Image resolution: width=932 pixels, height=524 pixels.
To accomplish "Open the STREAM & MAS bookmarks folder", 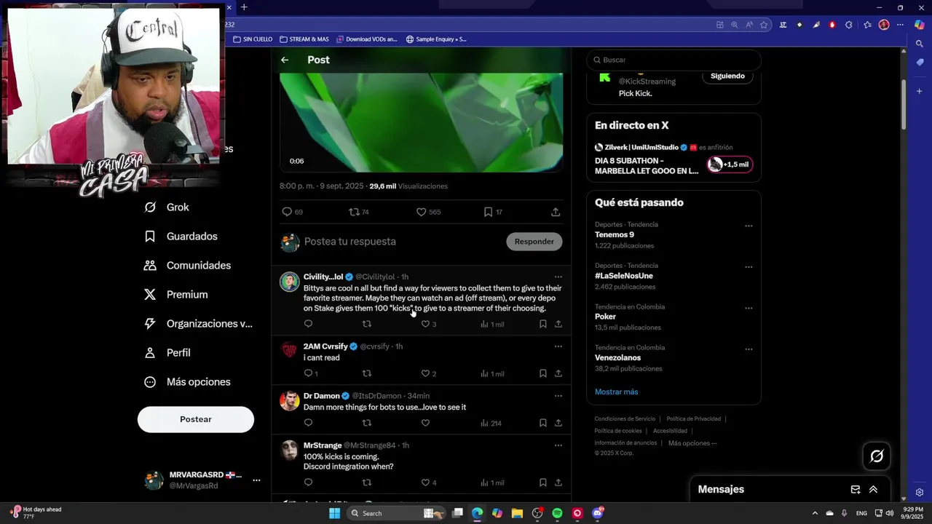I will click(304, 39).
